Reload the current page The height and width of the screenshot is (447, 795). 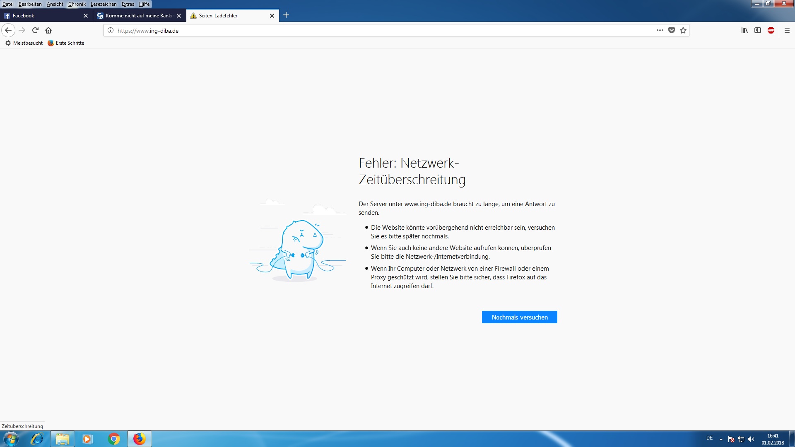pyautogui.click(x=35, y=30)
